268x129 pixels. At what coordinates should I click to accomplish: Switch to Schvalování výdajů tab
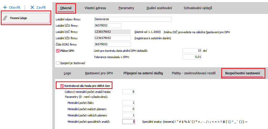tap(198, 8)
